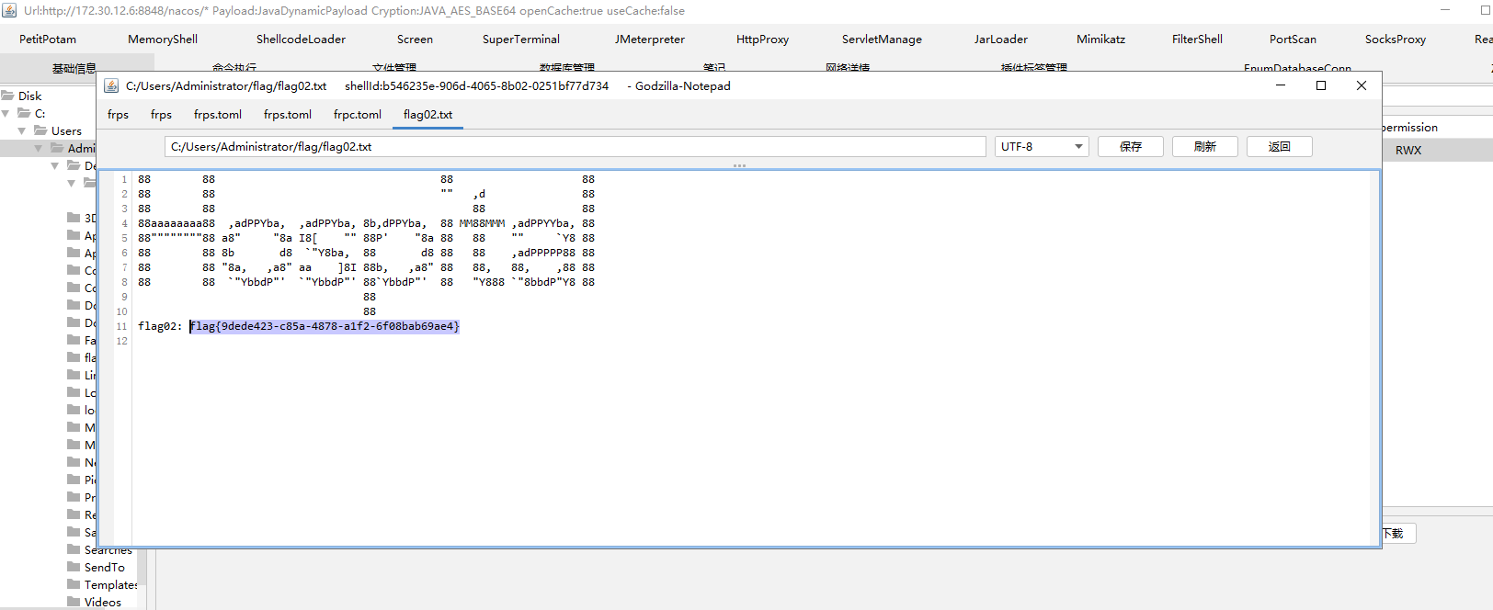Select the 基础信息 tab in main window

coord(74,67)
